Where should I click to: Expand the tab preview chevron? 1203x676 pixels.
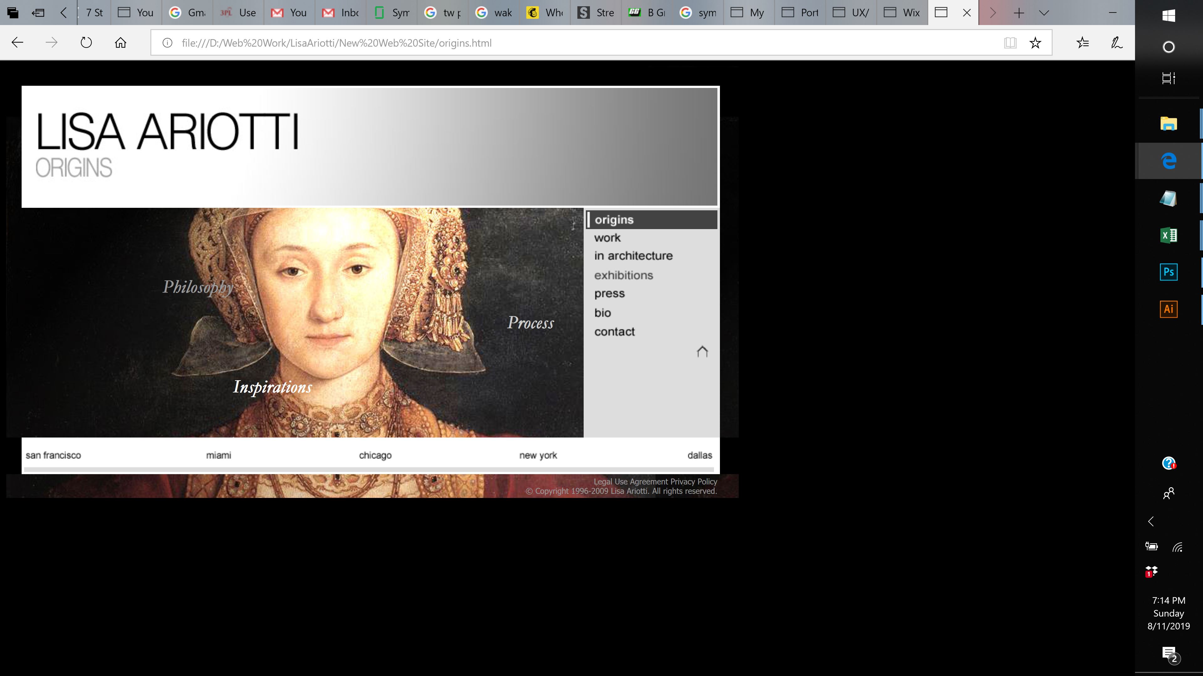[1044, 13]
